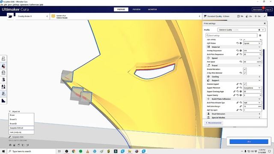Switch camera to top view icon
This screenshot has height=154, width=274.
pos(19,145)
